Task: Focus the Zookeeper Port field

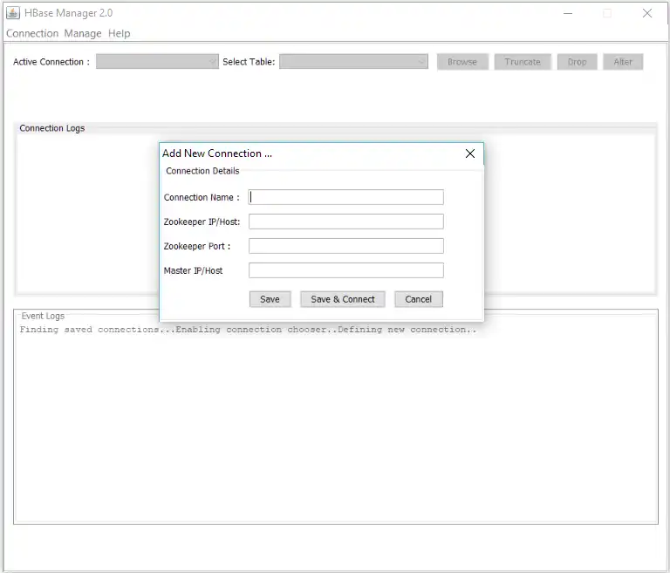Action: [346, 246]
